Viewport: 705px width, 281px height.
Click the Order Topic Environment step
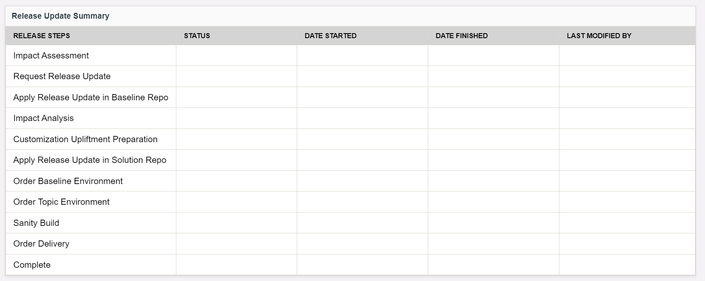61,202
